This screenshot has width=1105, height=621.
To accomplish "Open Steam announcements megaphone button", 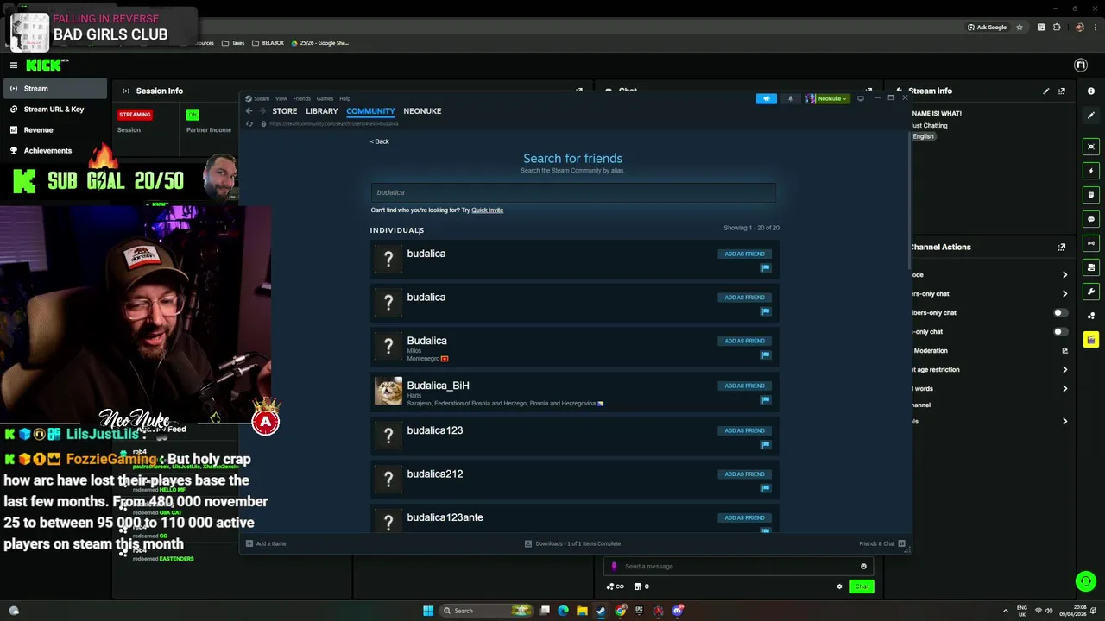I will click(x=767, y=98).
